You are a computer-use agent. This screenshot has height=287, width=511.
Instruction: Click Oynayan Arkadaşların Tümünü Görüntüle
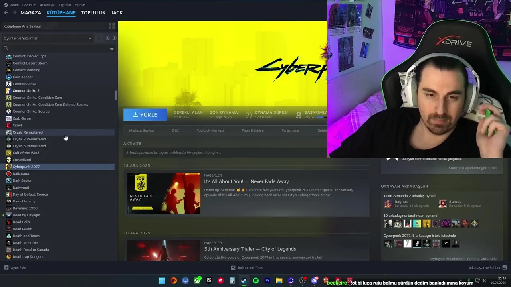click(x=463, y=259)
